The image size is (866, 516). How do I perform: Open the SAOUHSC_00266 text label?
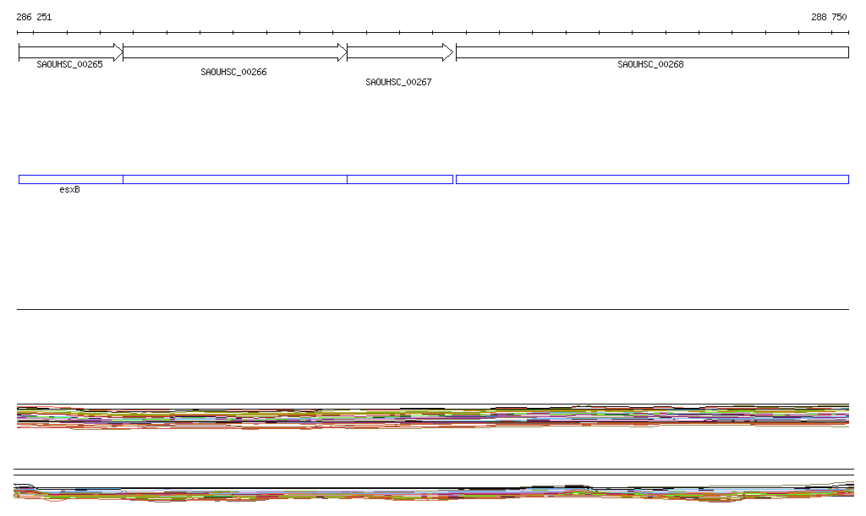click(x=233, y=73)
